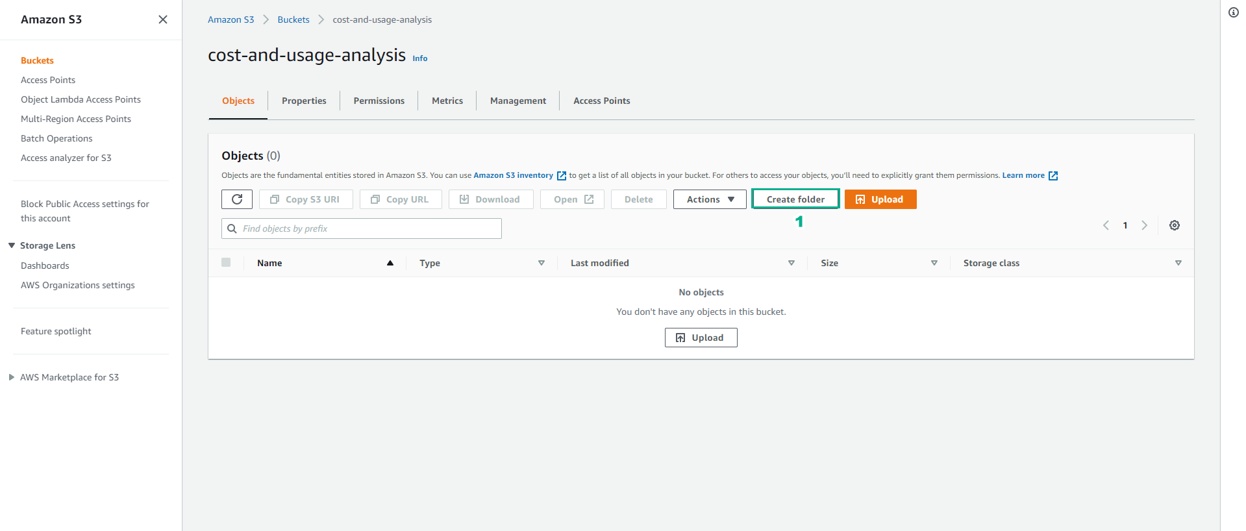Click the Download button
Image resolution: width=1246 pixels, height=531 pixels.
click(491, 199)
